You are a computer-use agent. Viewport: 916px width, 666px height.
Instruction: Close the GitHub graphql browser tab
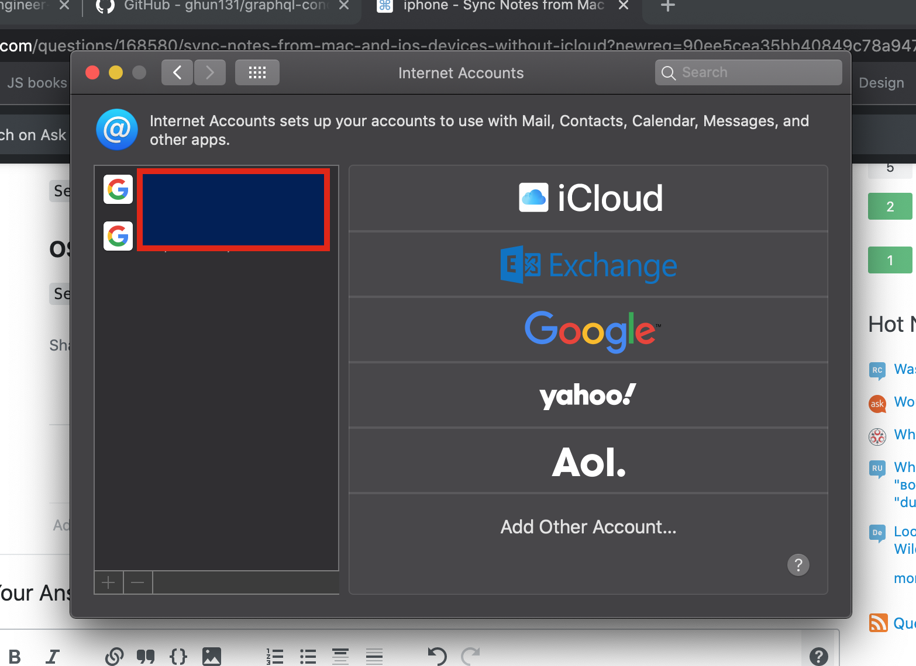point(344,5)
